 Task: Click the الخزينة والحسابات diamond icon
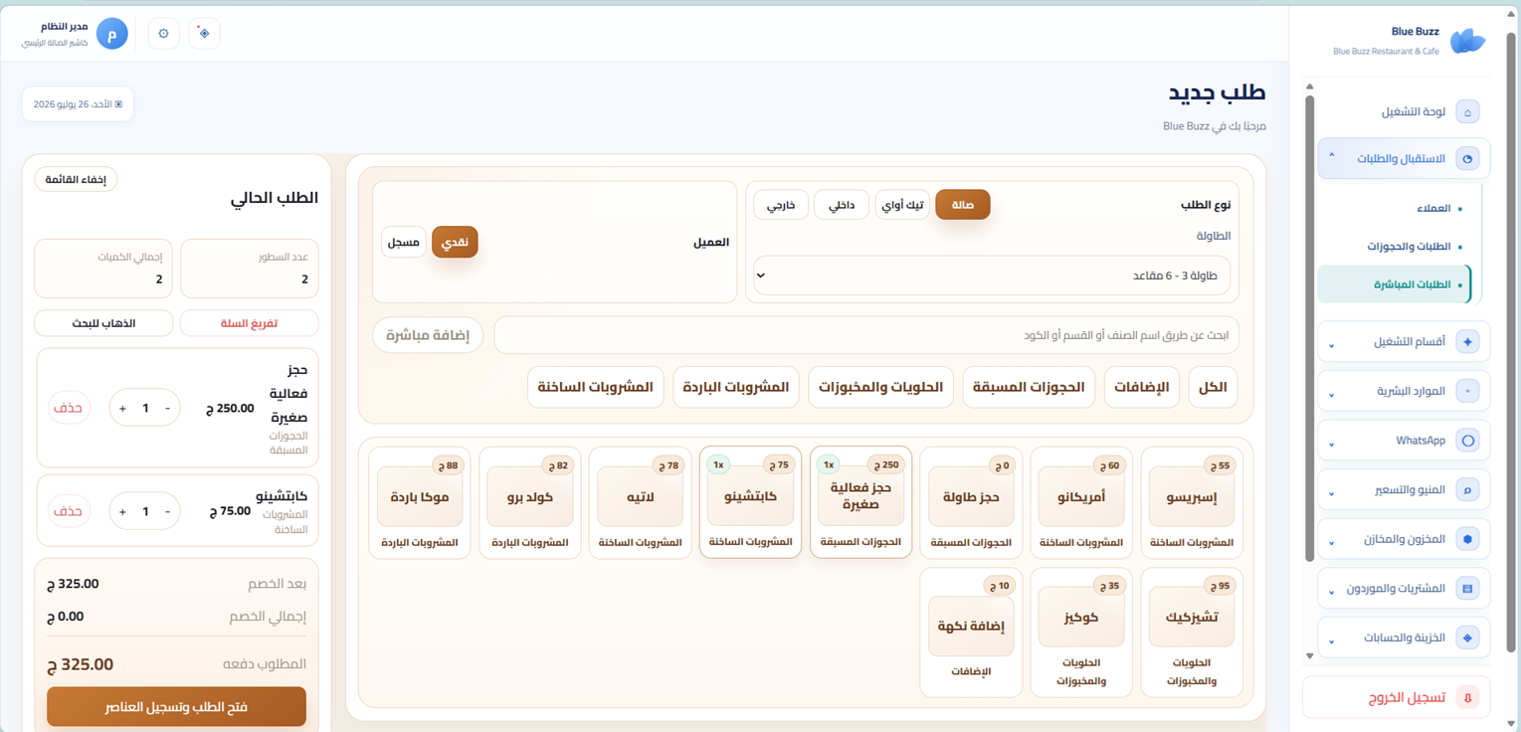pos(1467,638)
